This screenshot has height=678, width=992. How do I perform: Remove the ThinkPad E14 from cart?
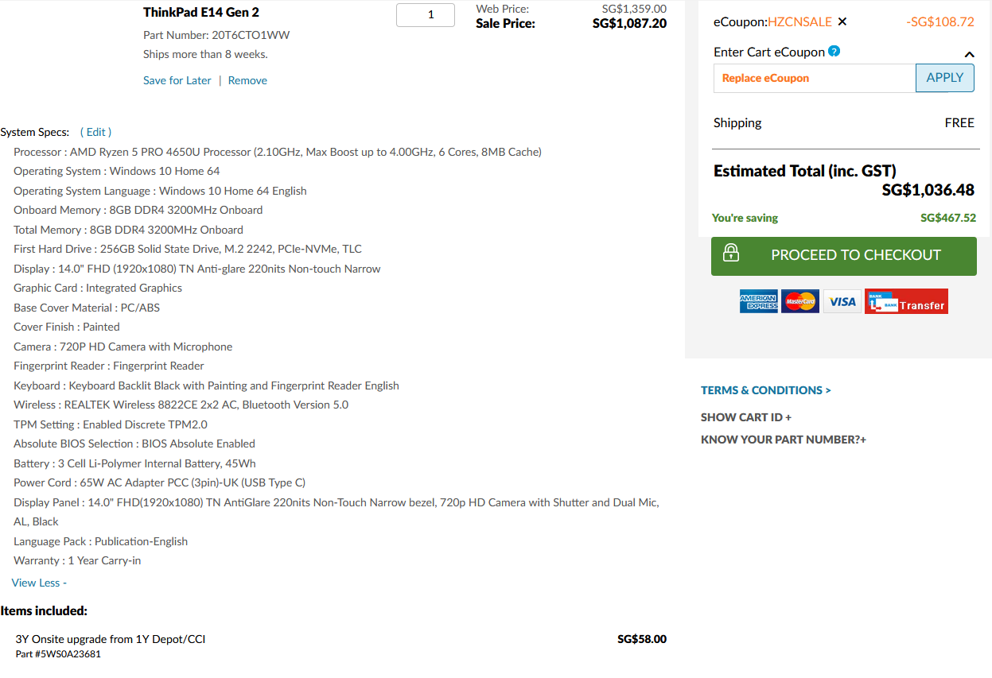[247, 80]
